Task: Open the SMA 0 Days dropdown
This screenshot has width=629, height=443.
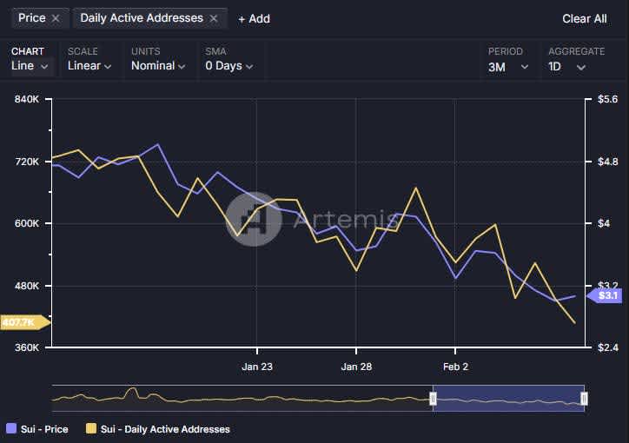Action: coord(229,66)
